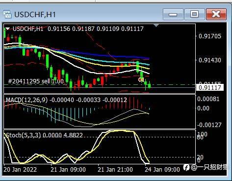Minimize the USDCHF,H1 chart window
This screenshot has height=181, width=232.
pyautogui.click(x=173, y=14)
